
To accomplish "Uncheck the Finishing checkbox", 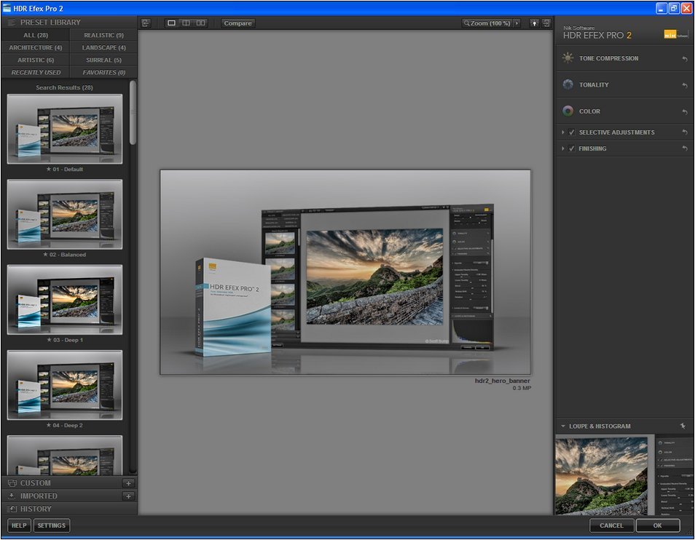I will (572, 148).
